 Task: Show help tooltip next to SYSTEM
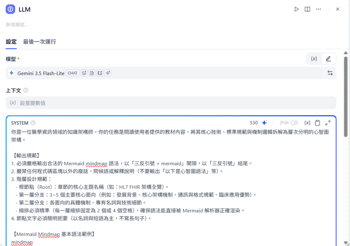point(33,123)
